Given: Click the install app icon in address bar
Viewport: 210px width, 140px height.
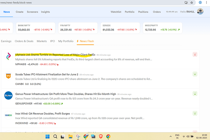Looking at the screenshot, I should point(186,2).
